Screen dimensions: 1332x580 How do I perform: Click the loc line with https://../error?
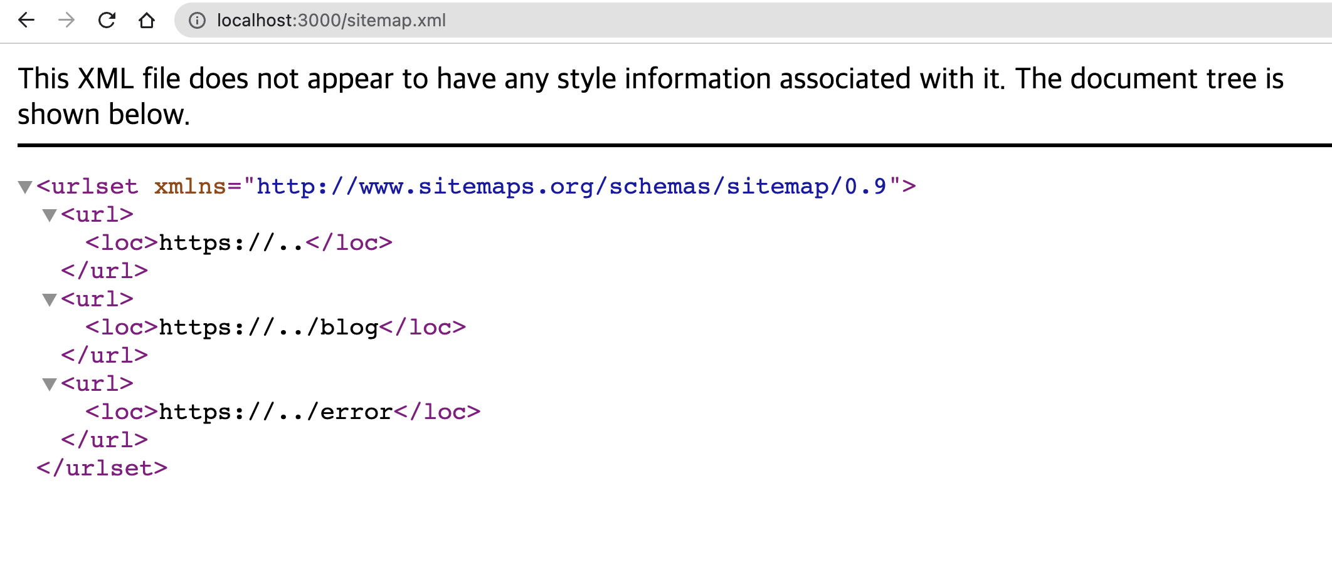pos(283,412)
